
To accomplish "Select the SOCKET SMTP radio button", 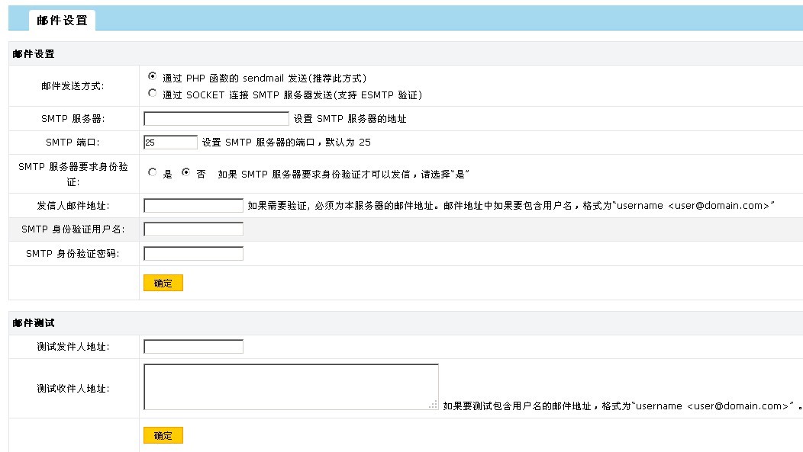I will pyautogui.click(x=153, y=94).
